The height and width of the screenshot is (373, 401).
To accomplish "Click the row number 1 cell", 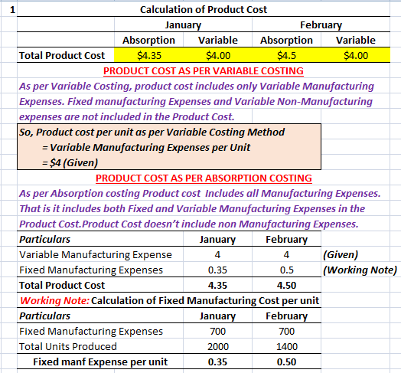I will point(9,10).
